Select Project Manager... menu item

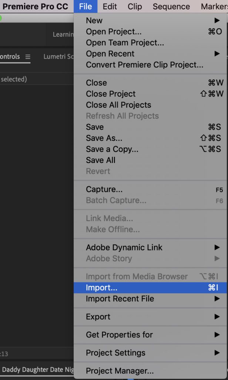[150, 371]
